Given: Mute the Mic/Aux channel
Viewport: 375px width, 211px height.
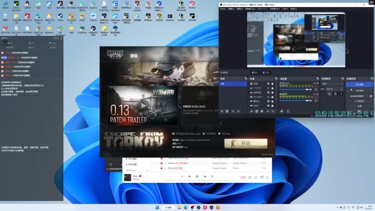Looking at the screenshot, I should (x=311, y=90).
